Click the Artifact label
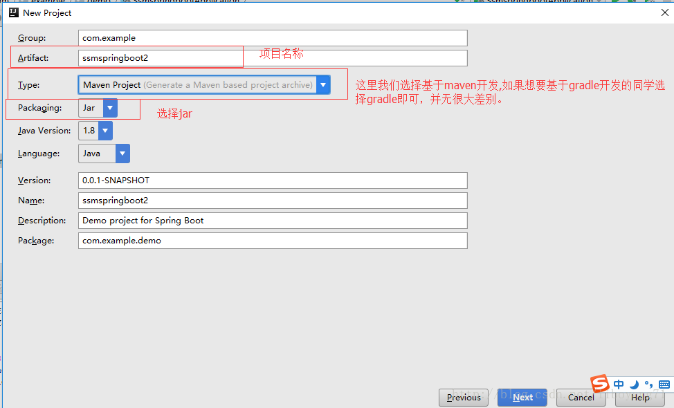Viewport: 674px width, 408px height. coord(33,58)
